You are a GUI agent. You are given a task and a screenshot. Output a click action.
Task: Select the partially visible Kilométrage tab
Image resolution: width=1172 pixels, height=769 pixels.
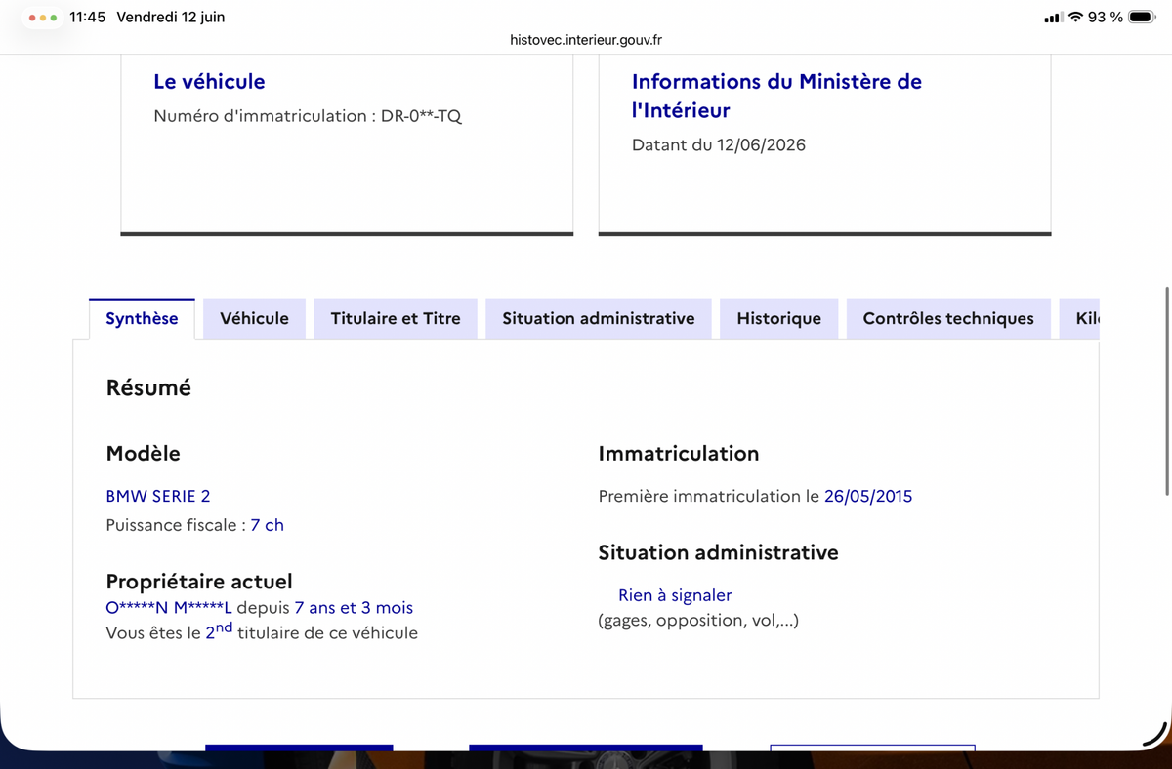click(x=1079, y=318)
